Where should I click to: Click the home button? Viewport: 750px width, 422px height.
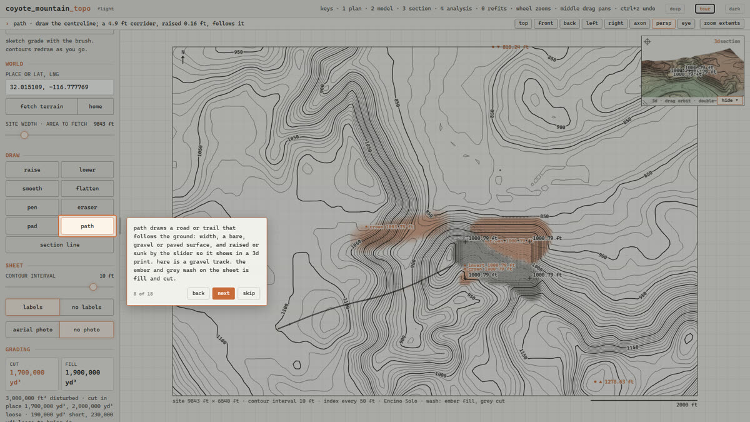tap(96, 106)
